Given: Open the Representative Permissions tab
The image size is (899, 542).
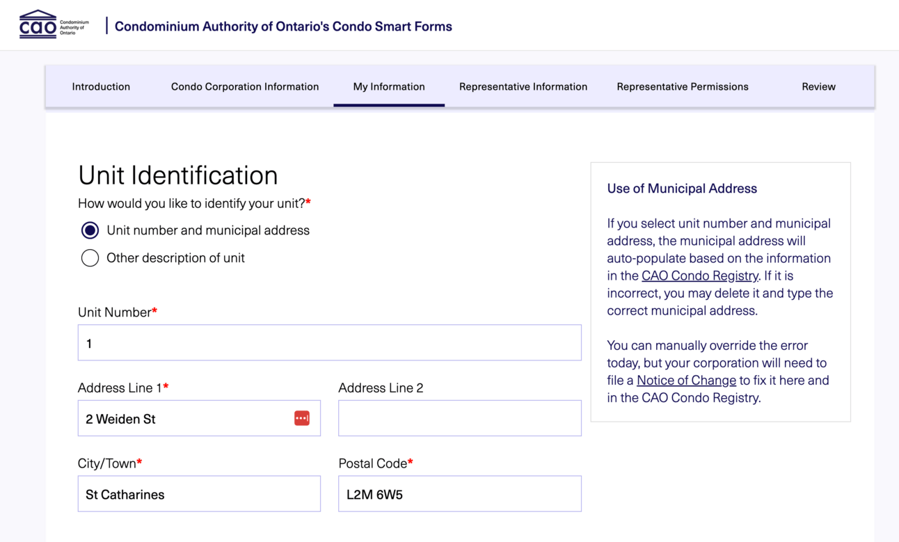Looking at the screenshot, I should [683, 87].
